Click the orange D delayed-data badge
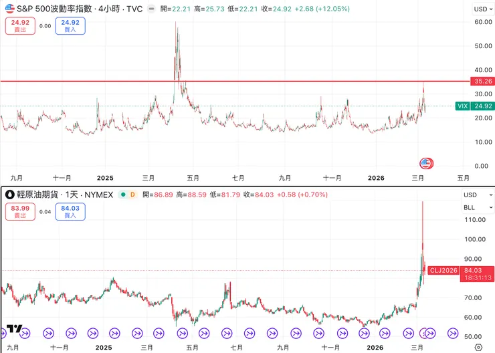 tap(132, 195)
